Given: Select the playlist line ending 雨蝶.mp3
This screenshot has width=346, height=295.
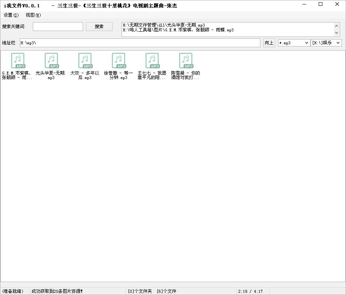Looking at the screenshot, I should pos(178,30).
